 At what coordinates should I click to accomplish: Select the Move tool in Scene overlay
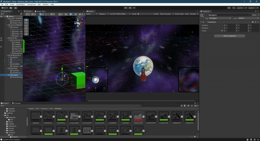click(26, 23)
